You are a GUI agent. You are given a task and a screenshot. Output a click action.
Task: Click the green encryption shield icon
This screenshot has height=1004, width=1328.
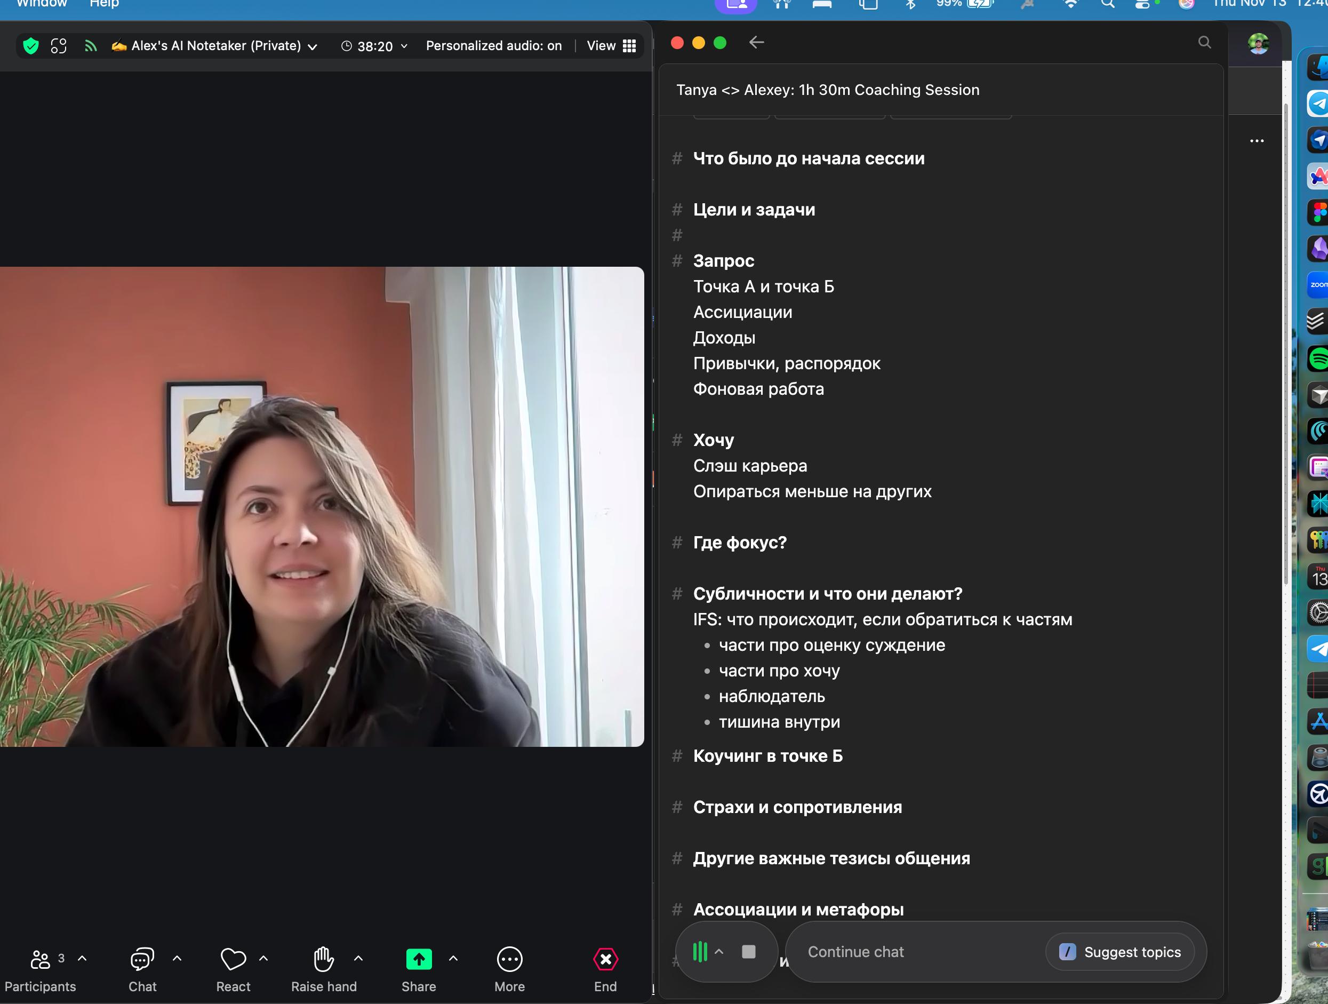pyautogui.click(x=30, y=46)
